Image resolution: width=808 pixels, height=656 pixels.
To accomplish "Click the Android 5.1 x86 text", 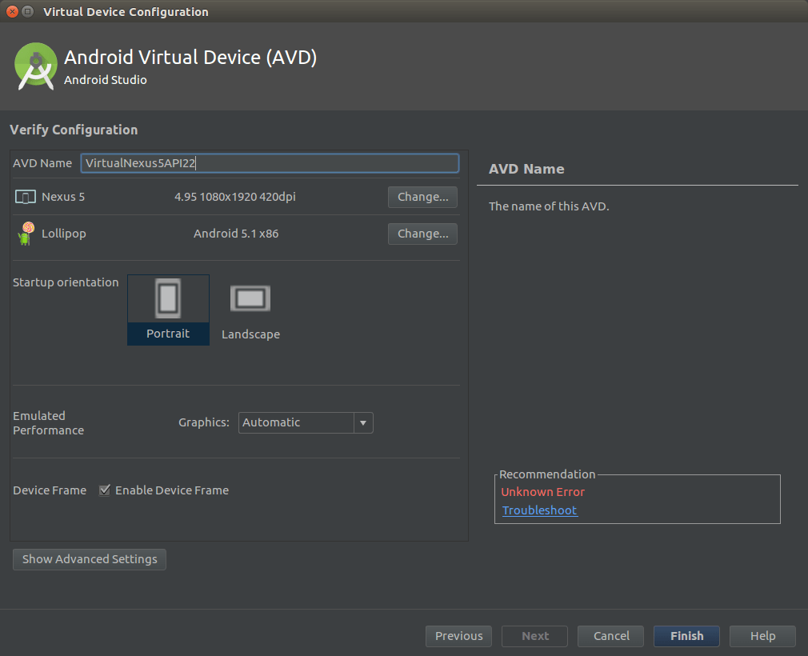I will (236, 234).
